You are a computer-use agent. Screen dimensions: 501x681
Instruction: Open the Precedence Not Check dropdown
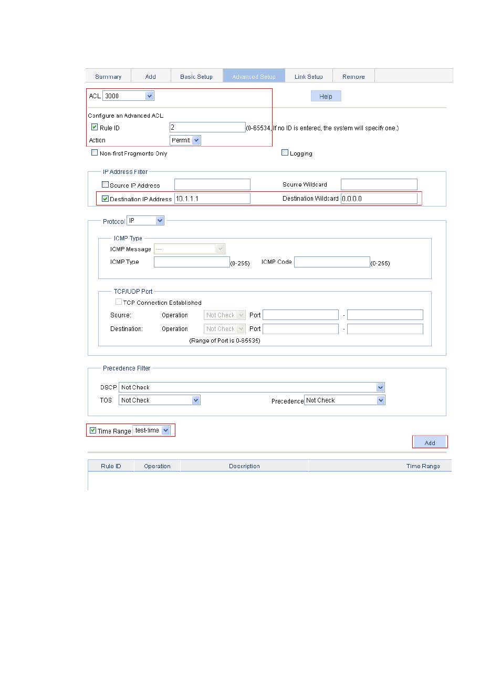click(345, 400)
